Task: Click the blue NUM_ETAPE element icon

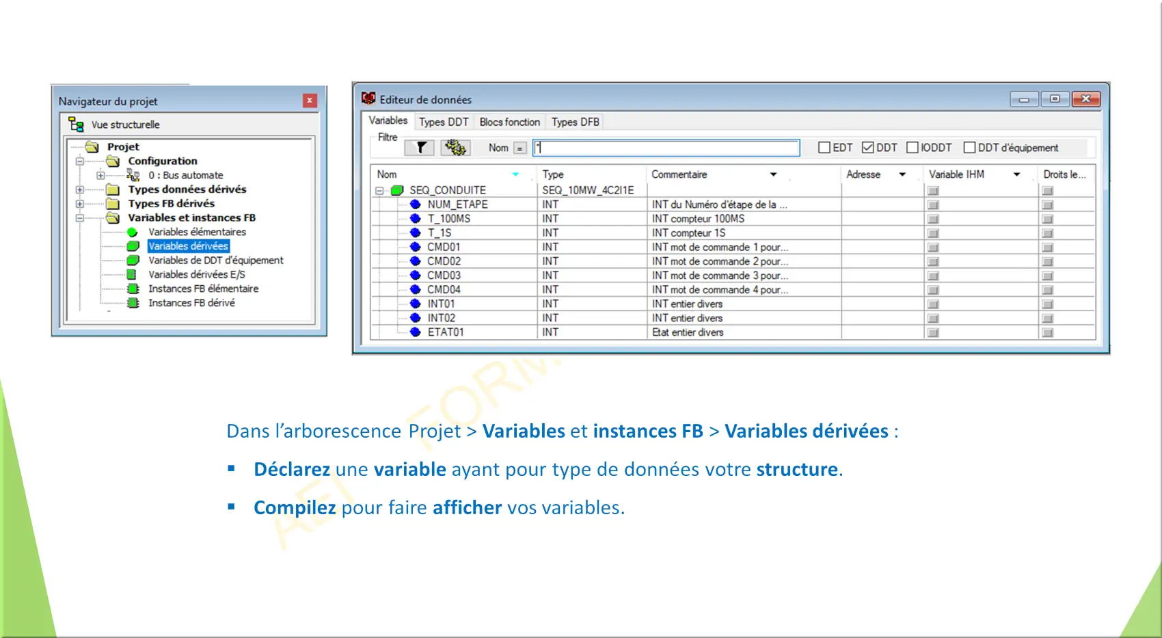Action: (415, 204)
